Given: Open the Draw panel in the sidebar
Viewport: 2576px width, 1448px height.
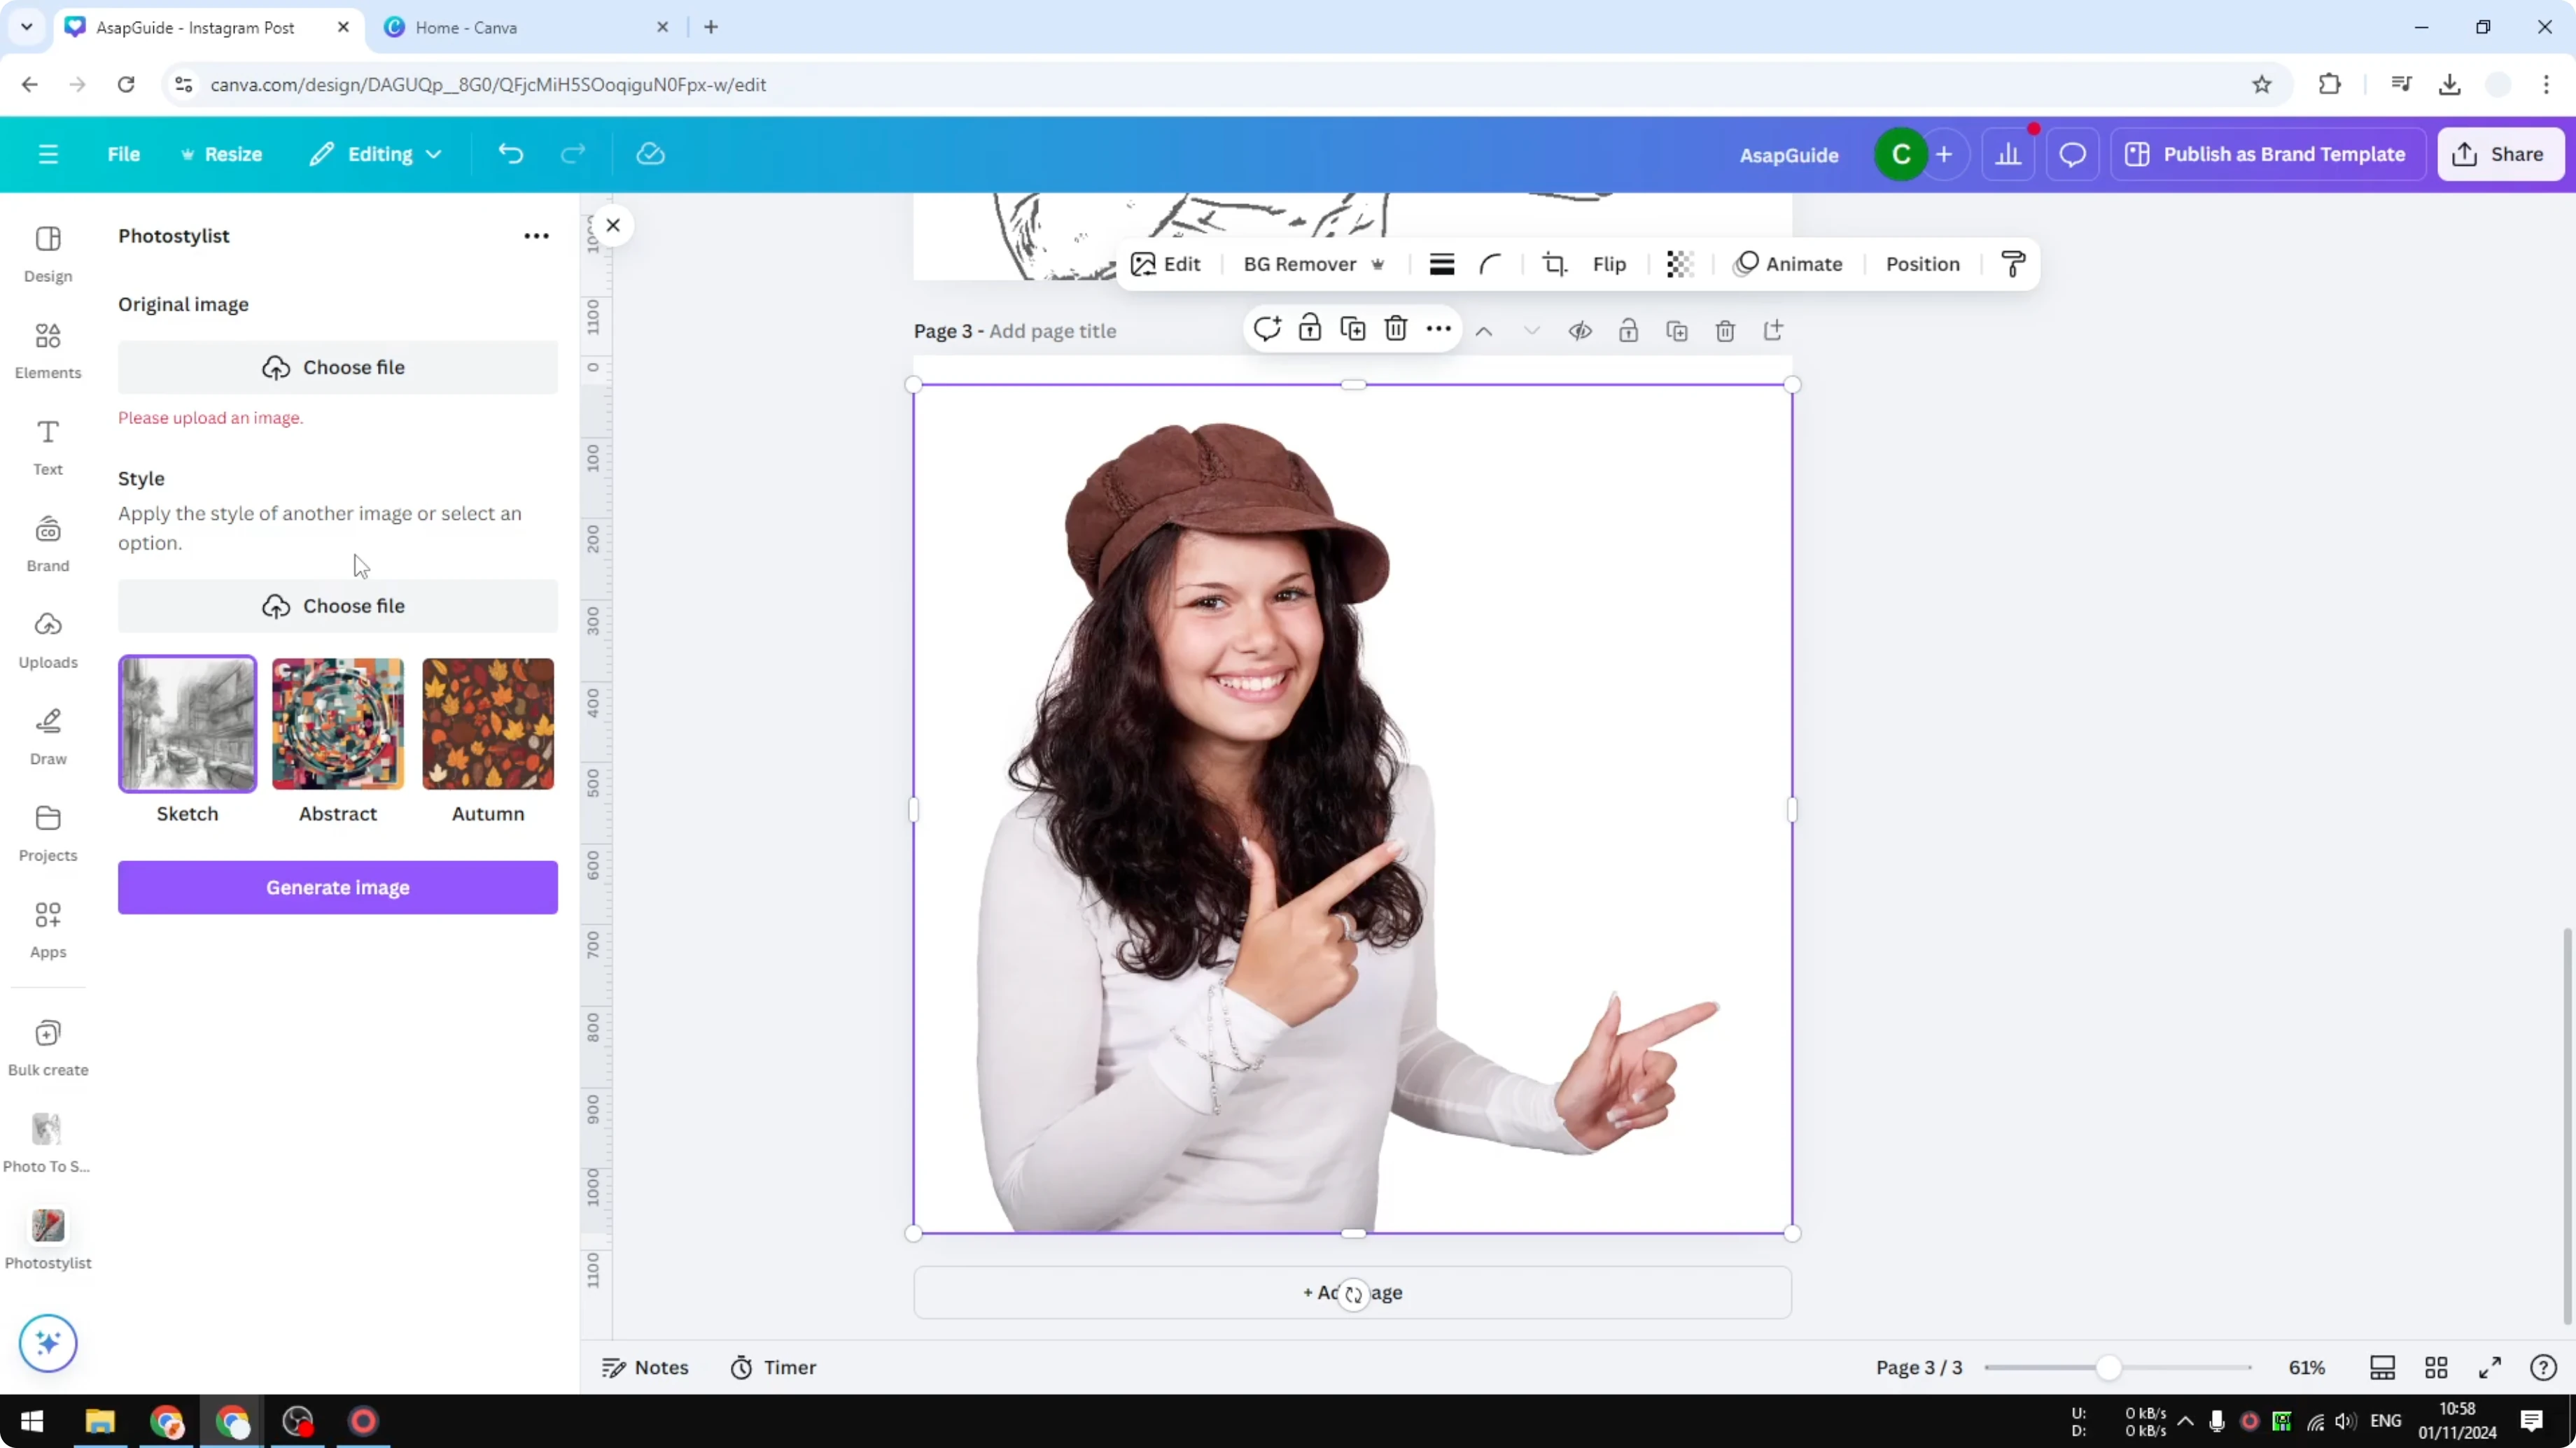Looking at the screenshot, I should 47,737.
